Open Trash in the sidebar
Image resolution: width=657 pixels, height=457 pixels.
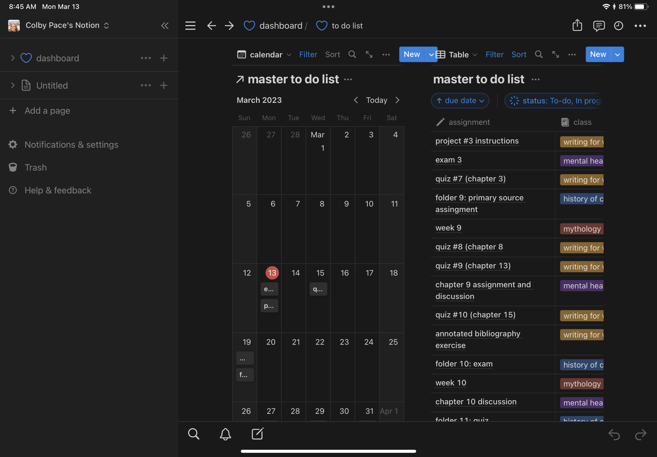click(35, 167)
